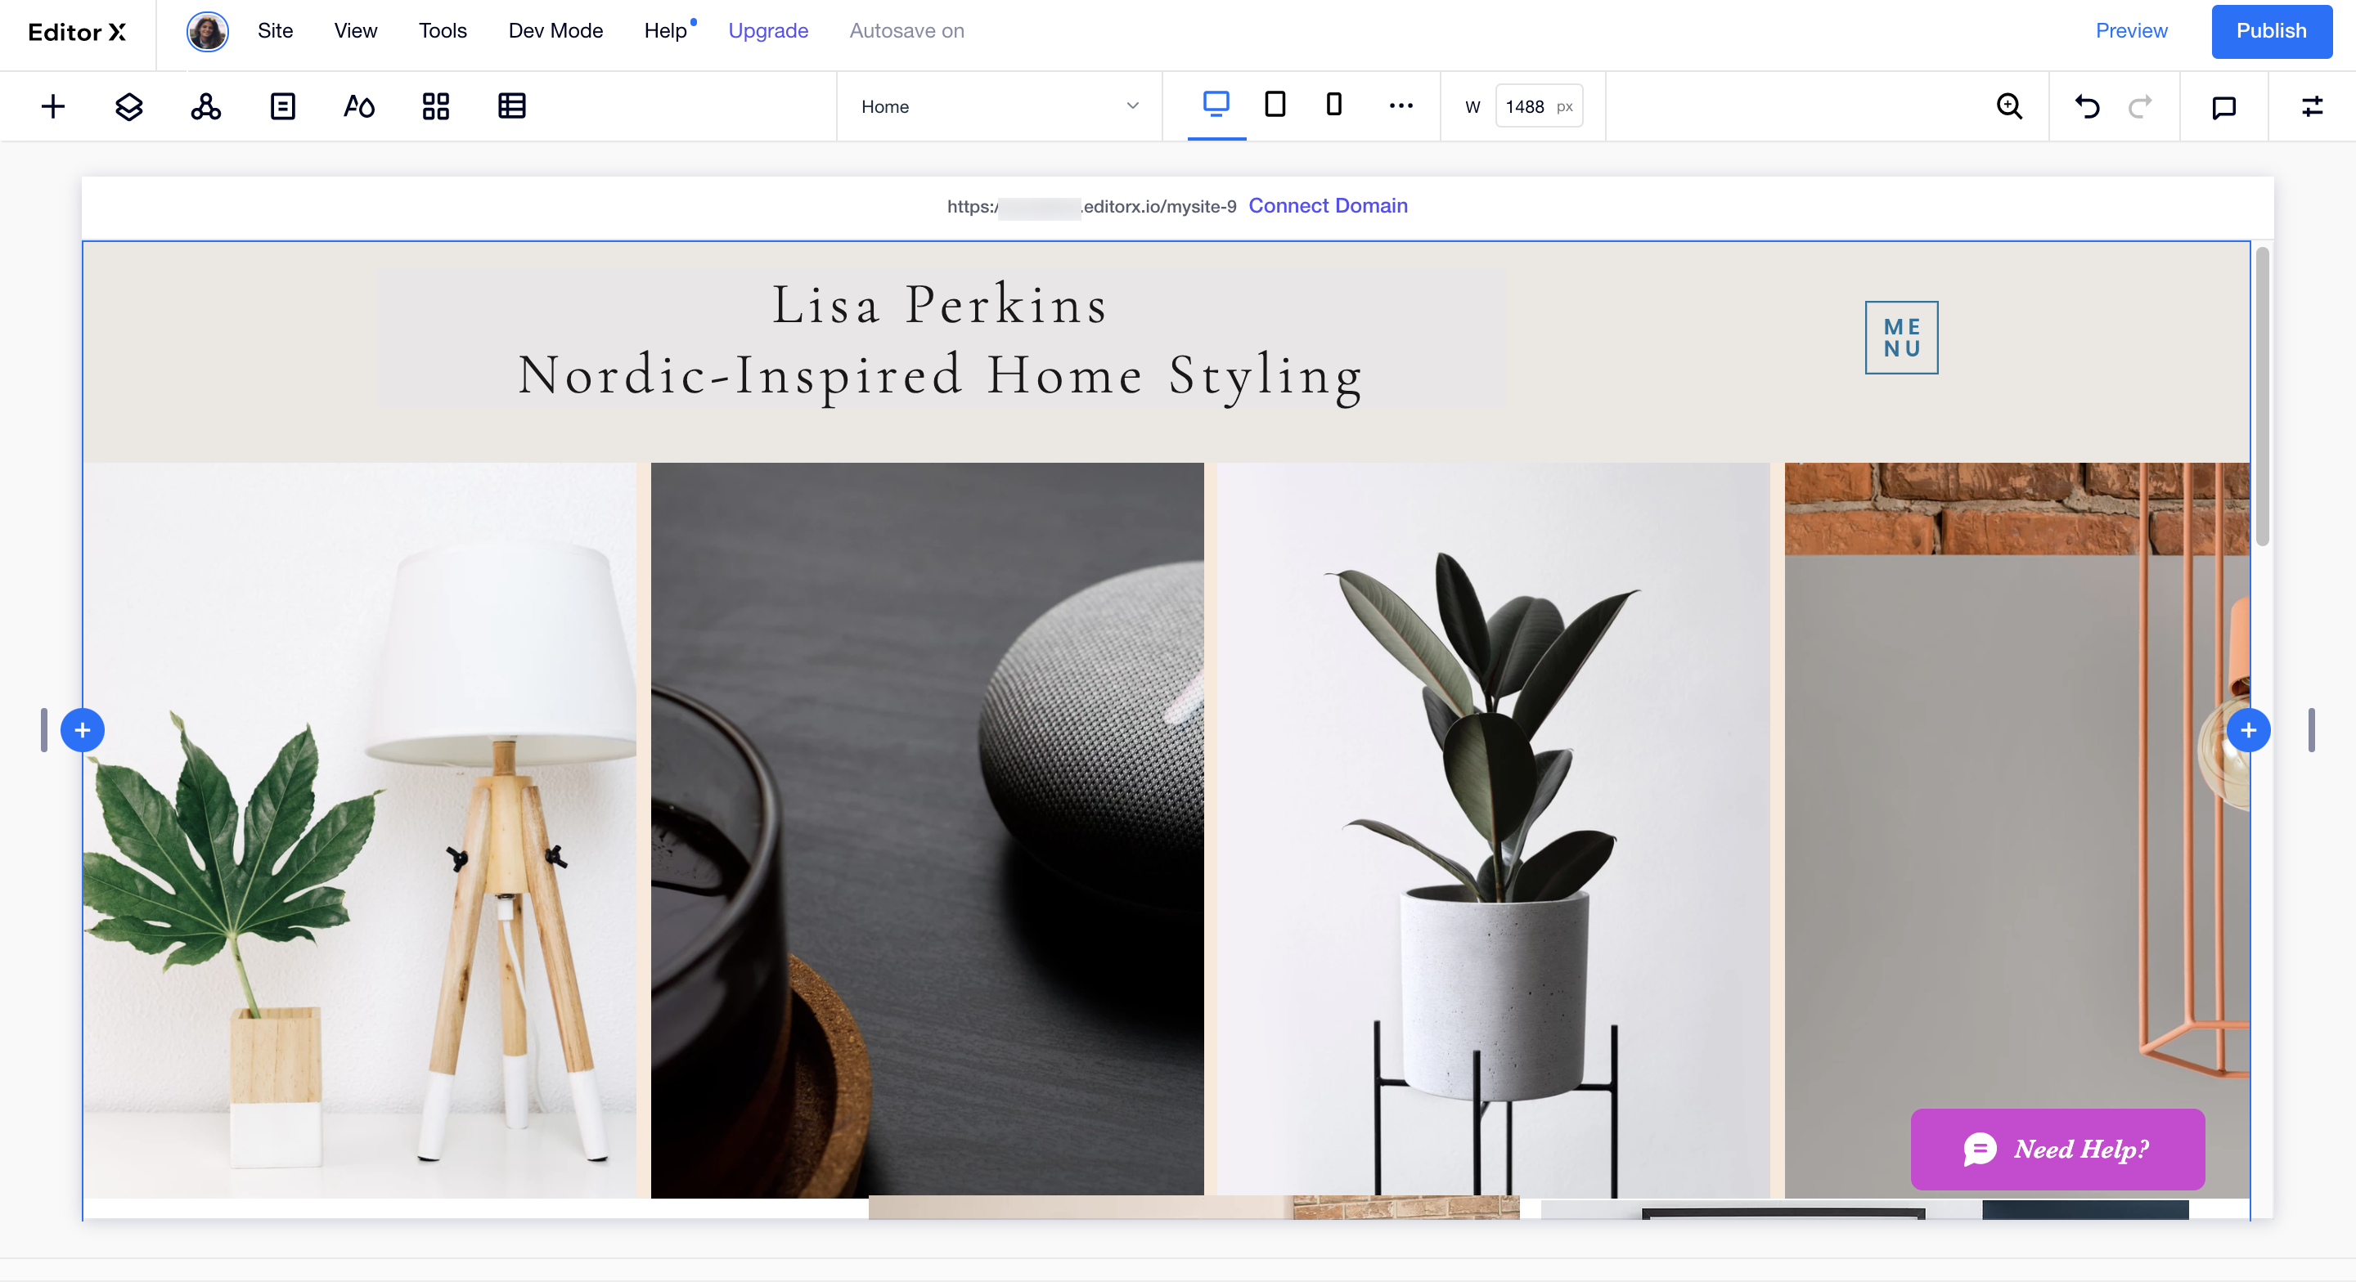This screenshot has width=2356, height=1282.
Task: Open the App Market grid icon
Action: pos(436,105)
